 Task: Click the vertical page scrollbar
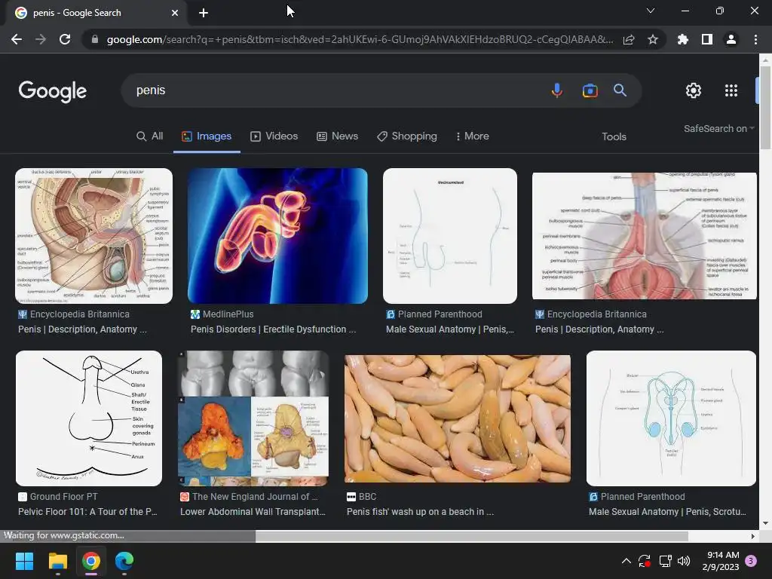765,107
